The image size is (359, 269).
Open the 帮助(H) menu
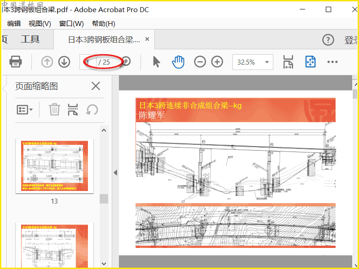tap(104, 24)
